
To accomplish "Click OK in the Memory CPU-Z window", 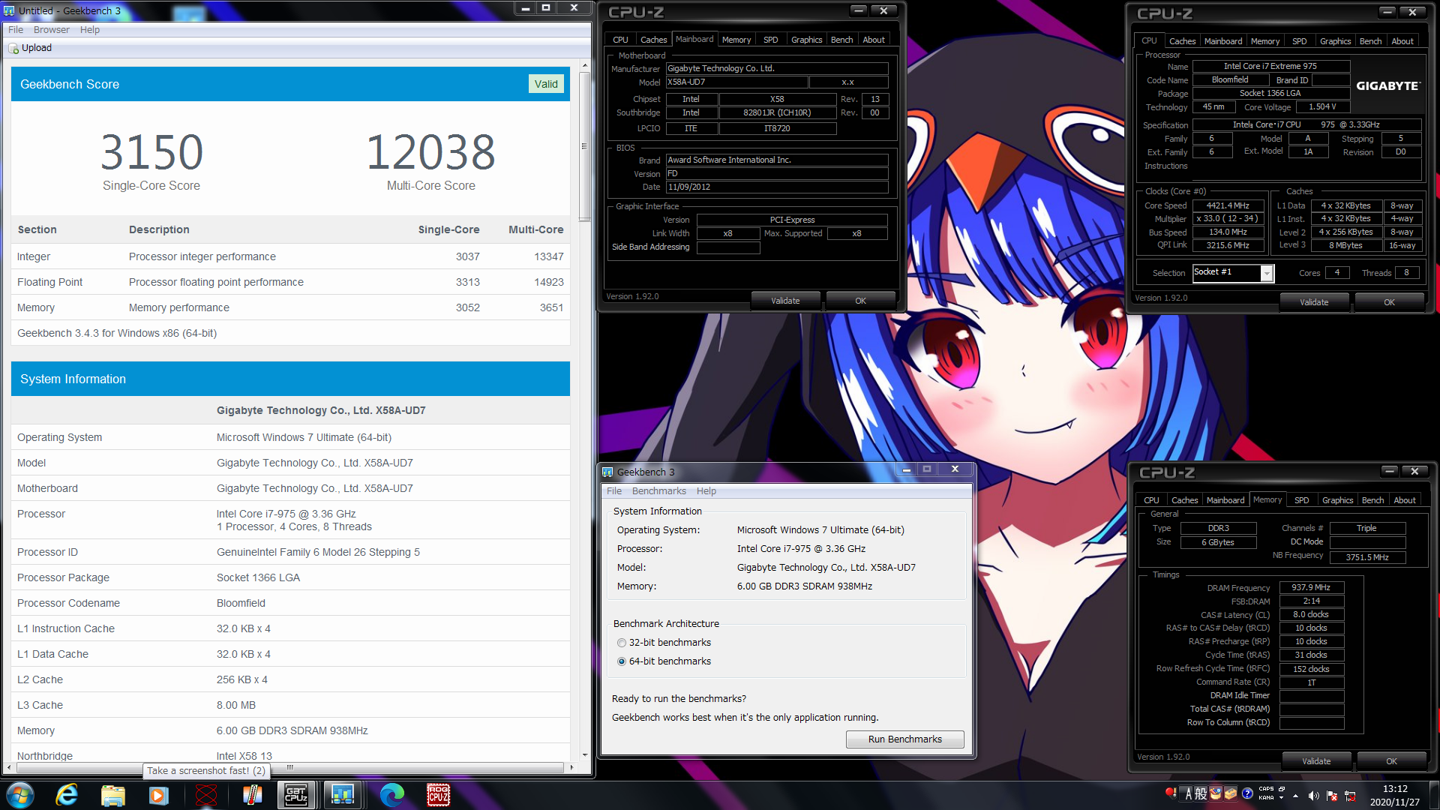I will coord(1391,761).
